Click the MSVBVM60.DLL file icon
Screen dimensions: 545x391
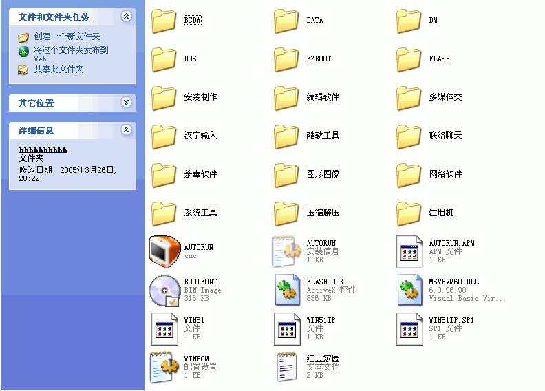(x=410, y=290)
